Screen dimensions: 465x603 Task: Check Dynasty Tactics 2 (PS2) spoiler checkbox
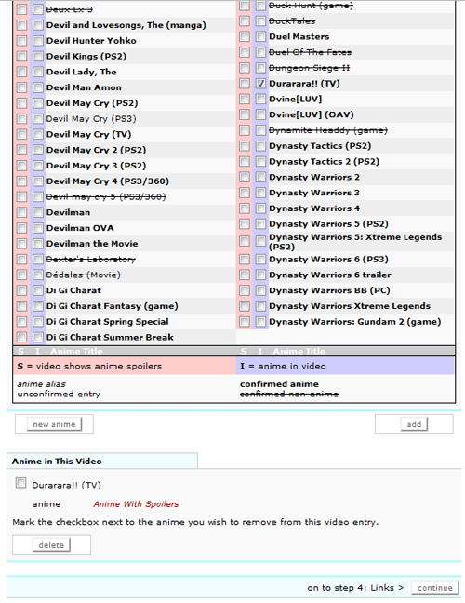click(x=245, y=162)
